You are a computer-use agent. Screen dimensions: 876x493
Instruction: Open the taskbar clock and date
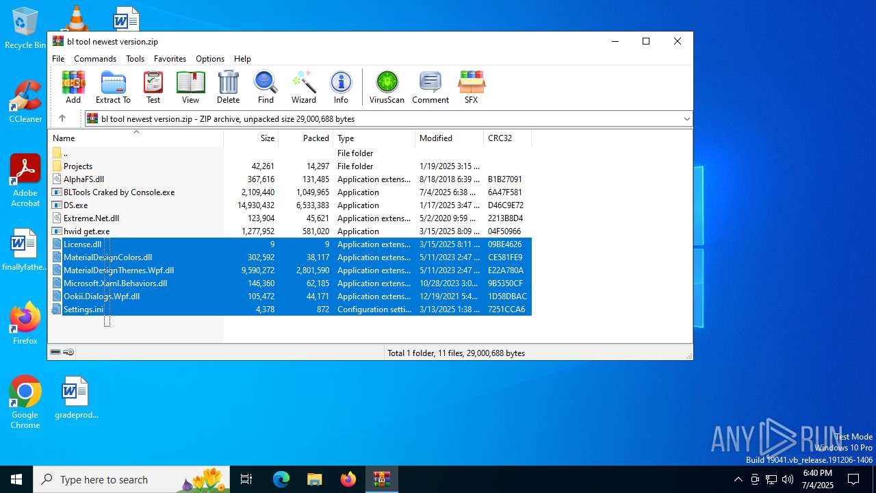pyautogui.click(x=817, y=479)
